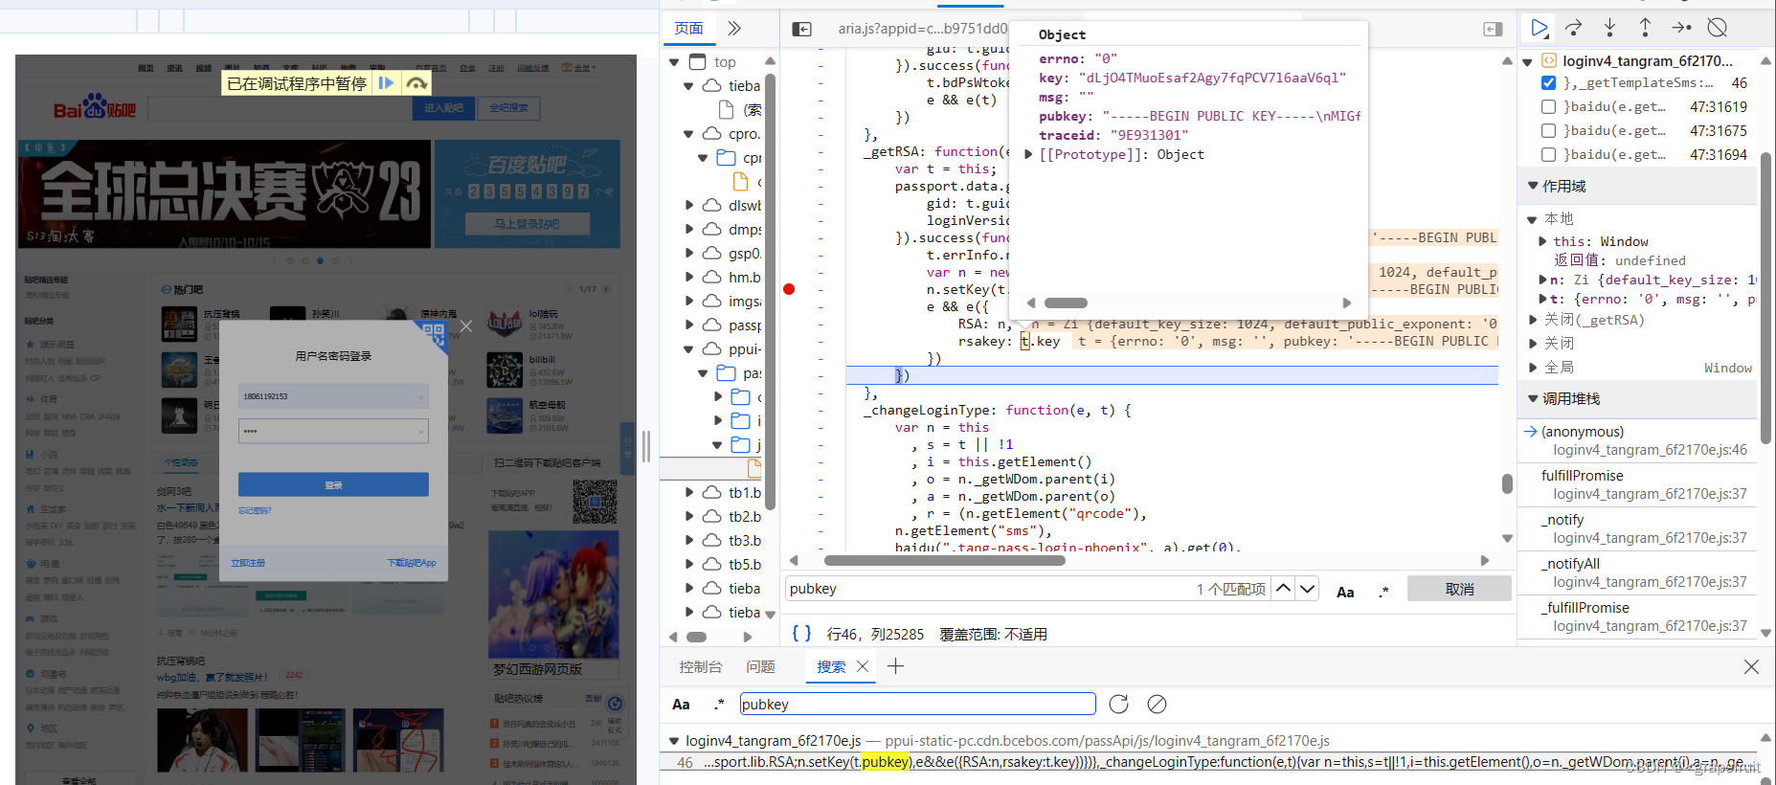The width and height of the screenshot is (1776, 785).
Task: Close the 搜索 drawer tab
Action: [863, 666]
